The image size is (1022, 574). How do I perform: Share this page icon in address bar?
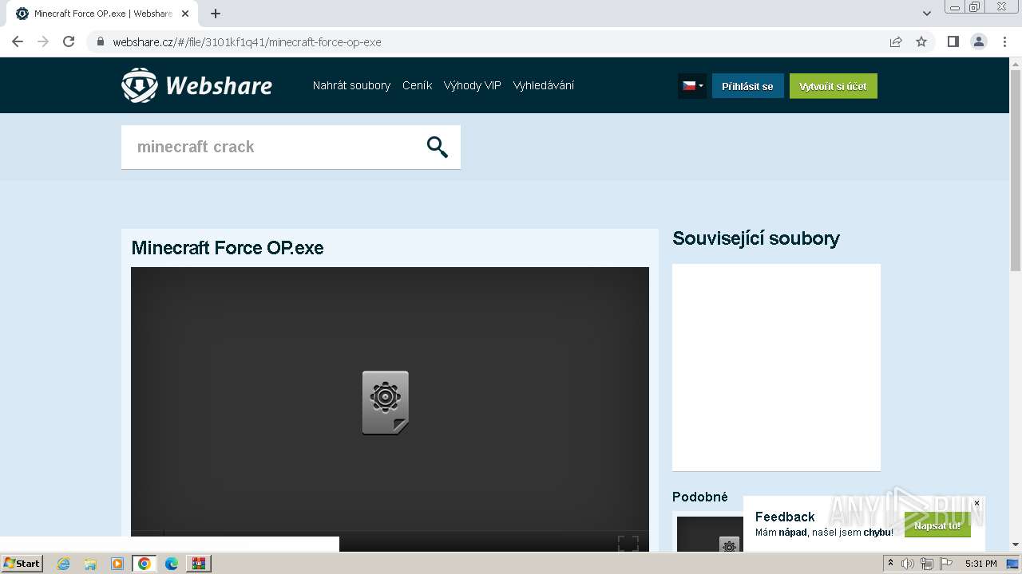(896, 41)
